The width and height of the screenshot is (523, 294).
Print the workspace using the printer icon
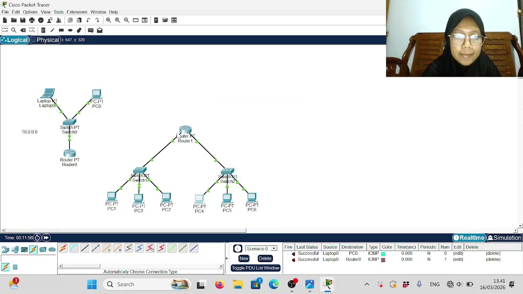pyautogui.click(x=32, y=20)
